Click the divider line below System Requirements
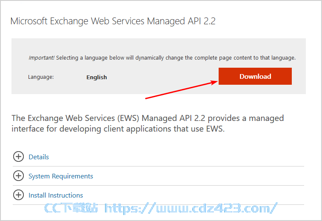Image resolution: width=322 pixels, height=221 pixels. click(158, 185)
